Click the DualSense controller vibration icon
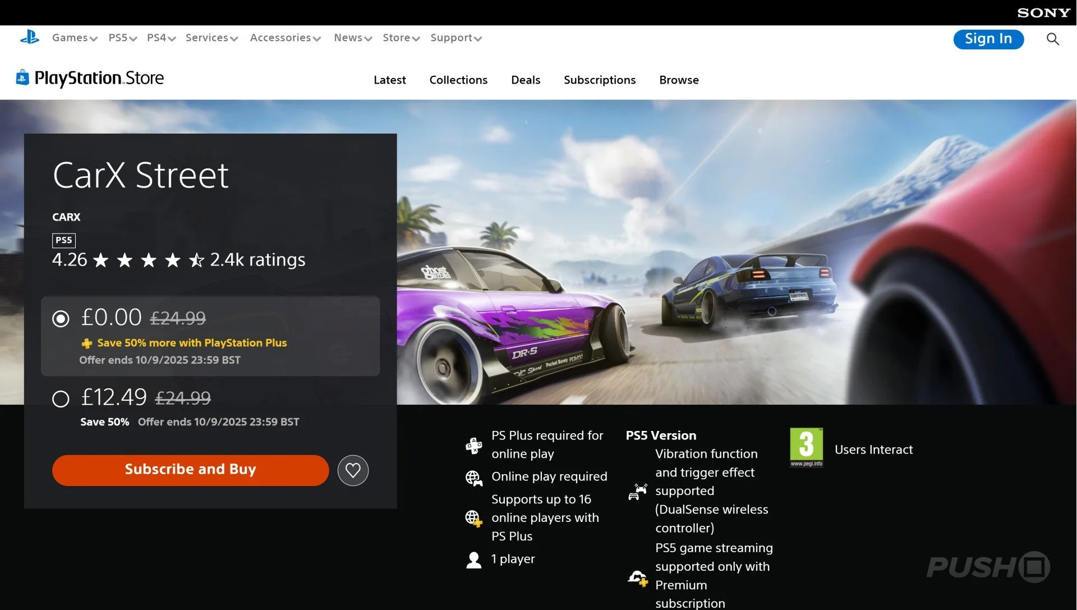The image size is (1077, 610). tap(637, 492)
